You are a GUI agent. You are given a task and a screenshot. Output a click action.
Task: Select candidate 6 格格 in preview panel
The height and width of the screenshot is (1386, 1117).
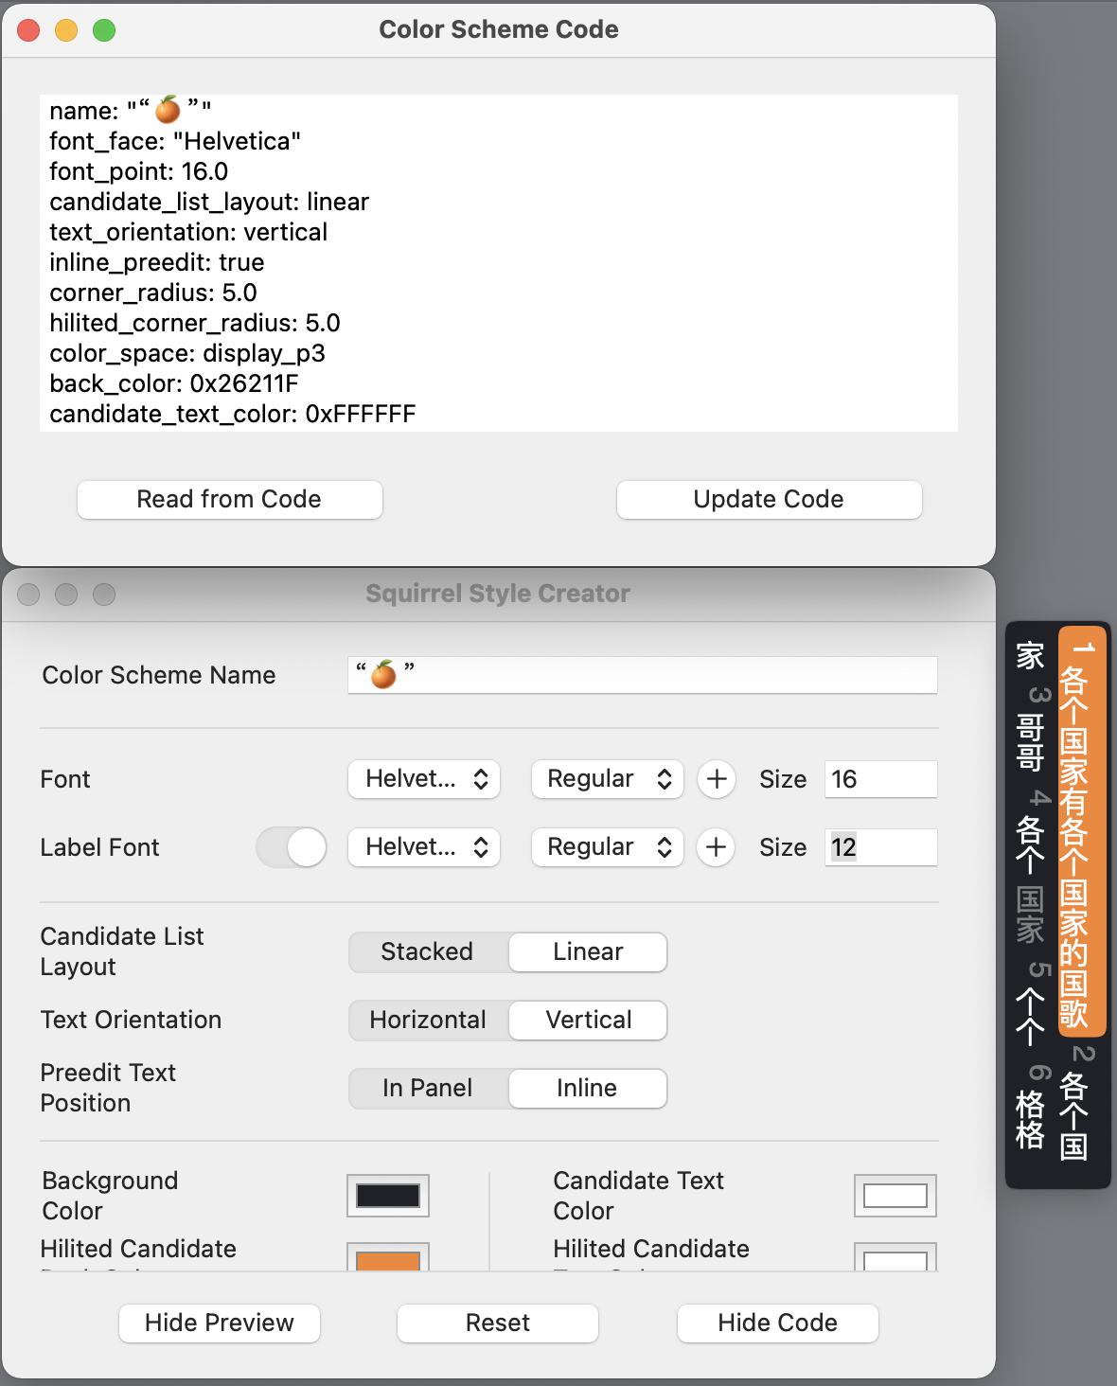click(x=1032, y=1108)
